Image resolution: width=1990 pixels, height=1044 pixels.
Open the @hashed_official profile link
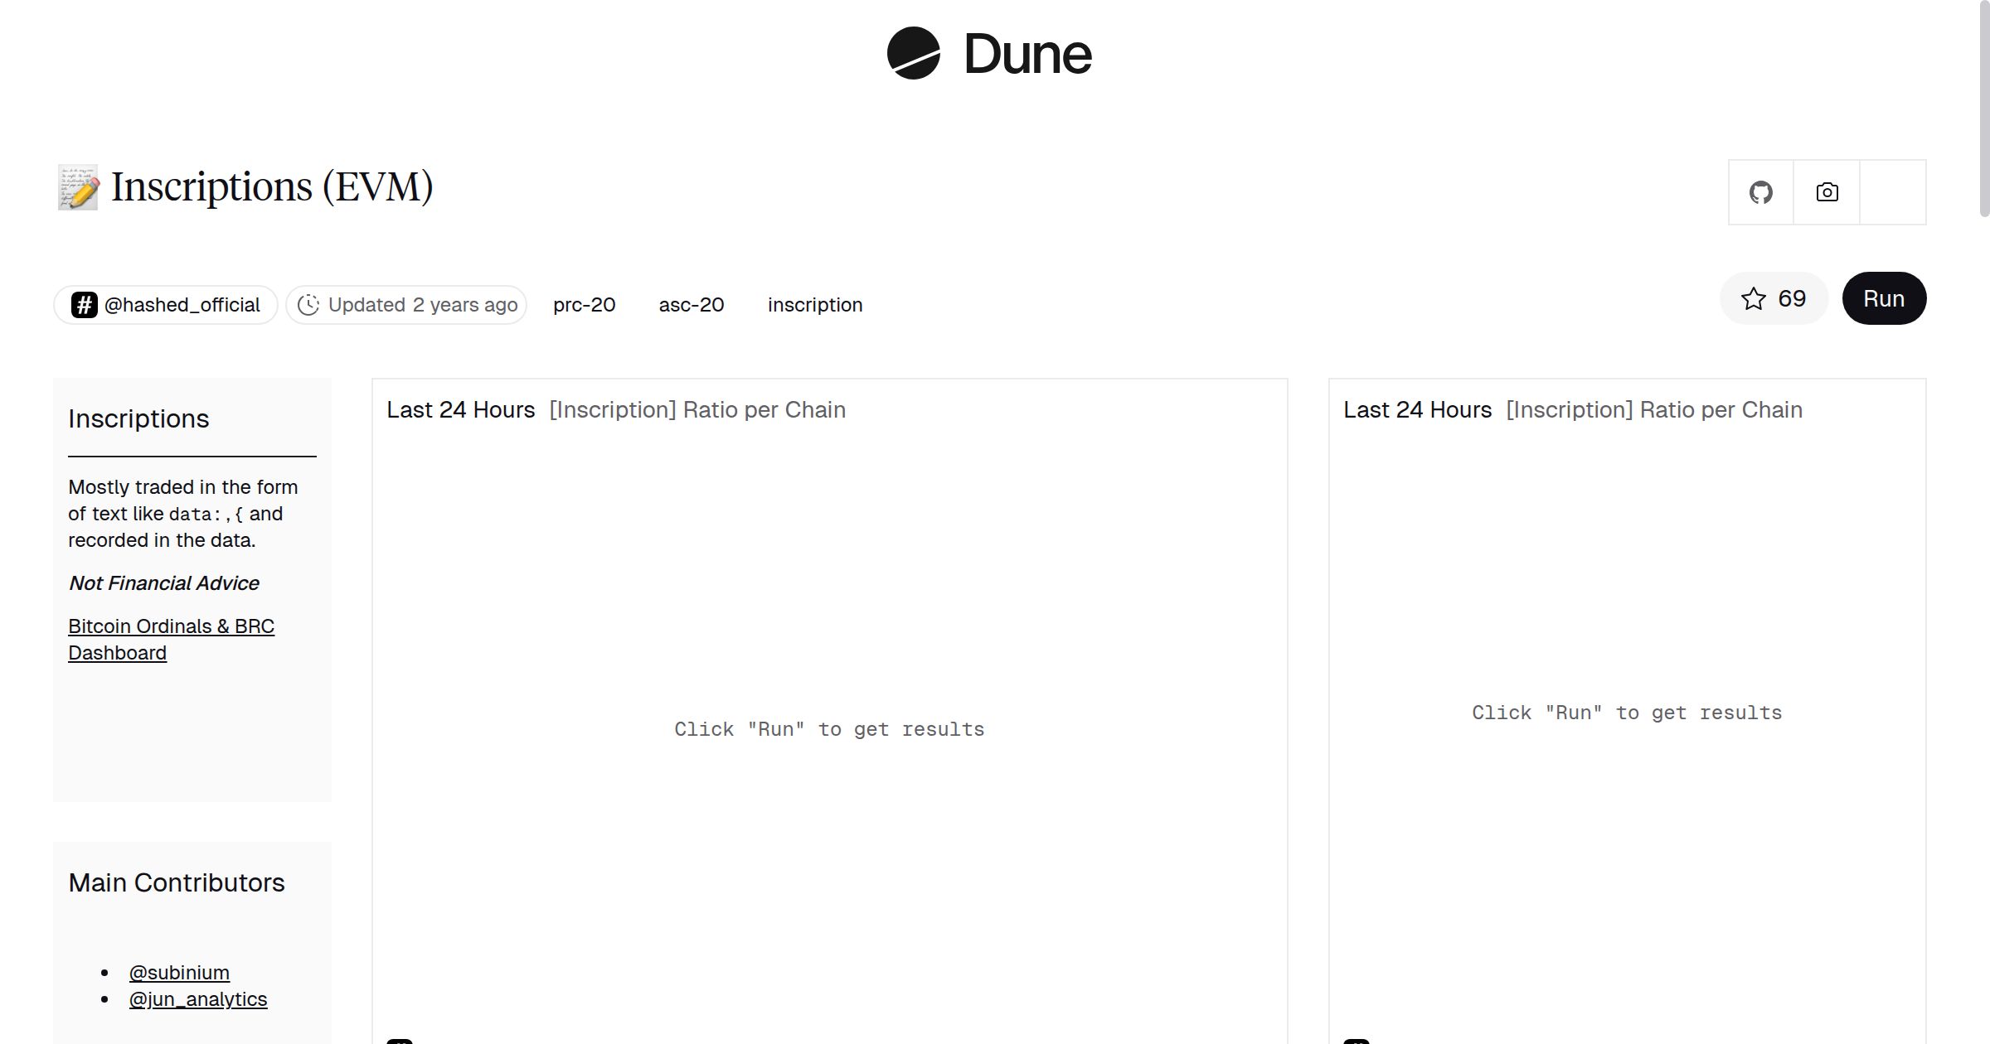tap(182, 305)
